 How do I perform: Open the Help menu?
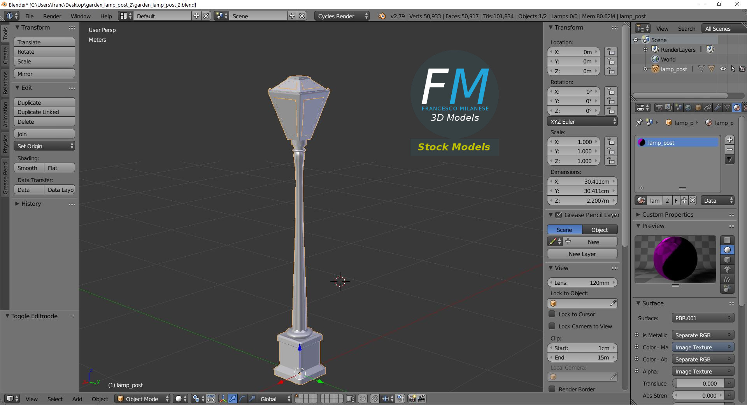click(106, 16)
